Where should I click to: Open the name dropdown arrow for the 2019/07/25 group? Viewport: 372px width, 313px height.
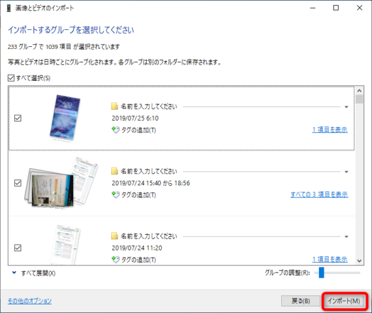tap(347, 107)
